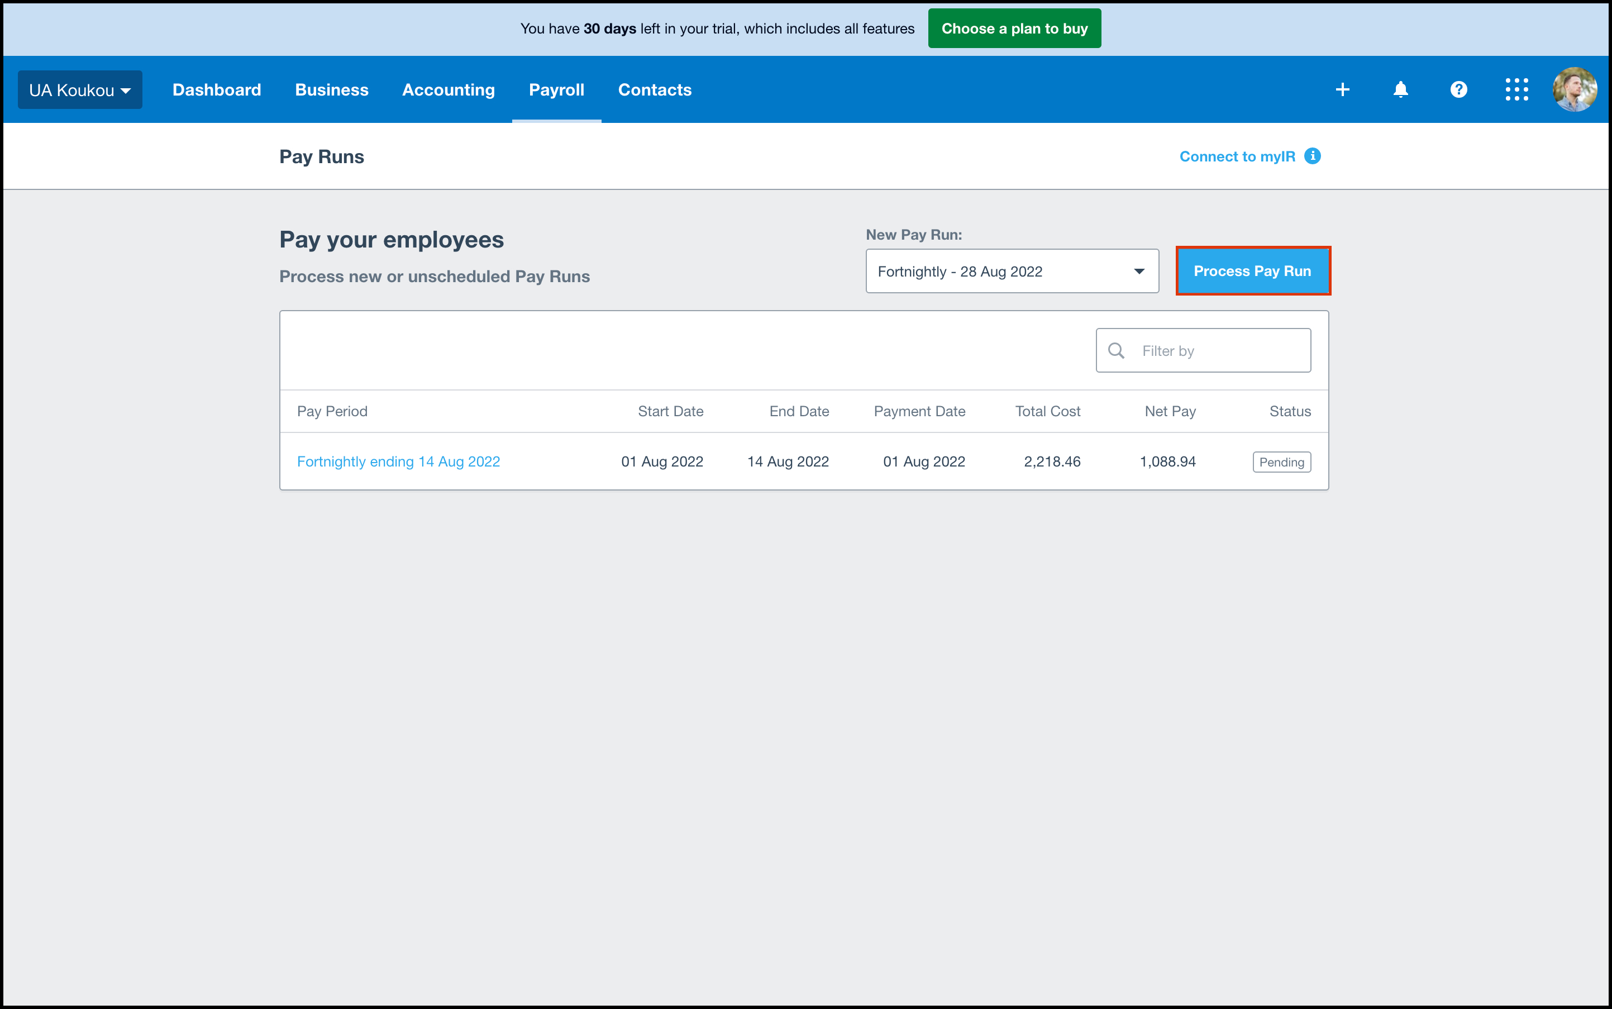Click the info icon beside Connect to myIR
Screen dimensions: 1612x1009
point(1313,156)
